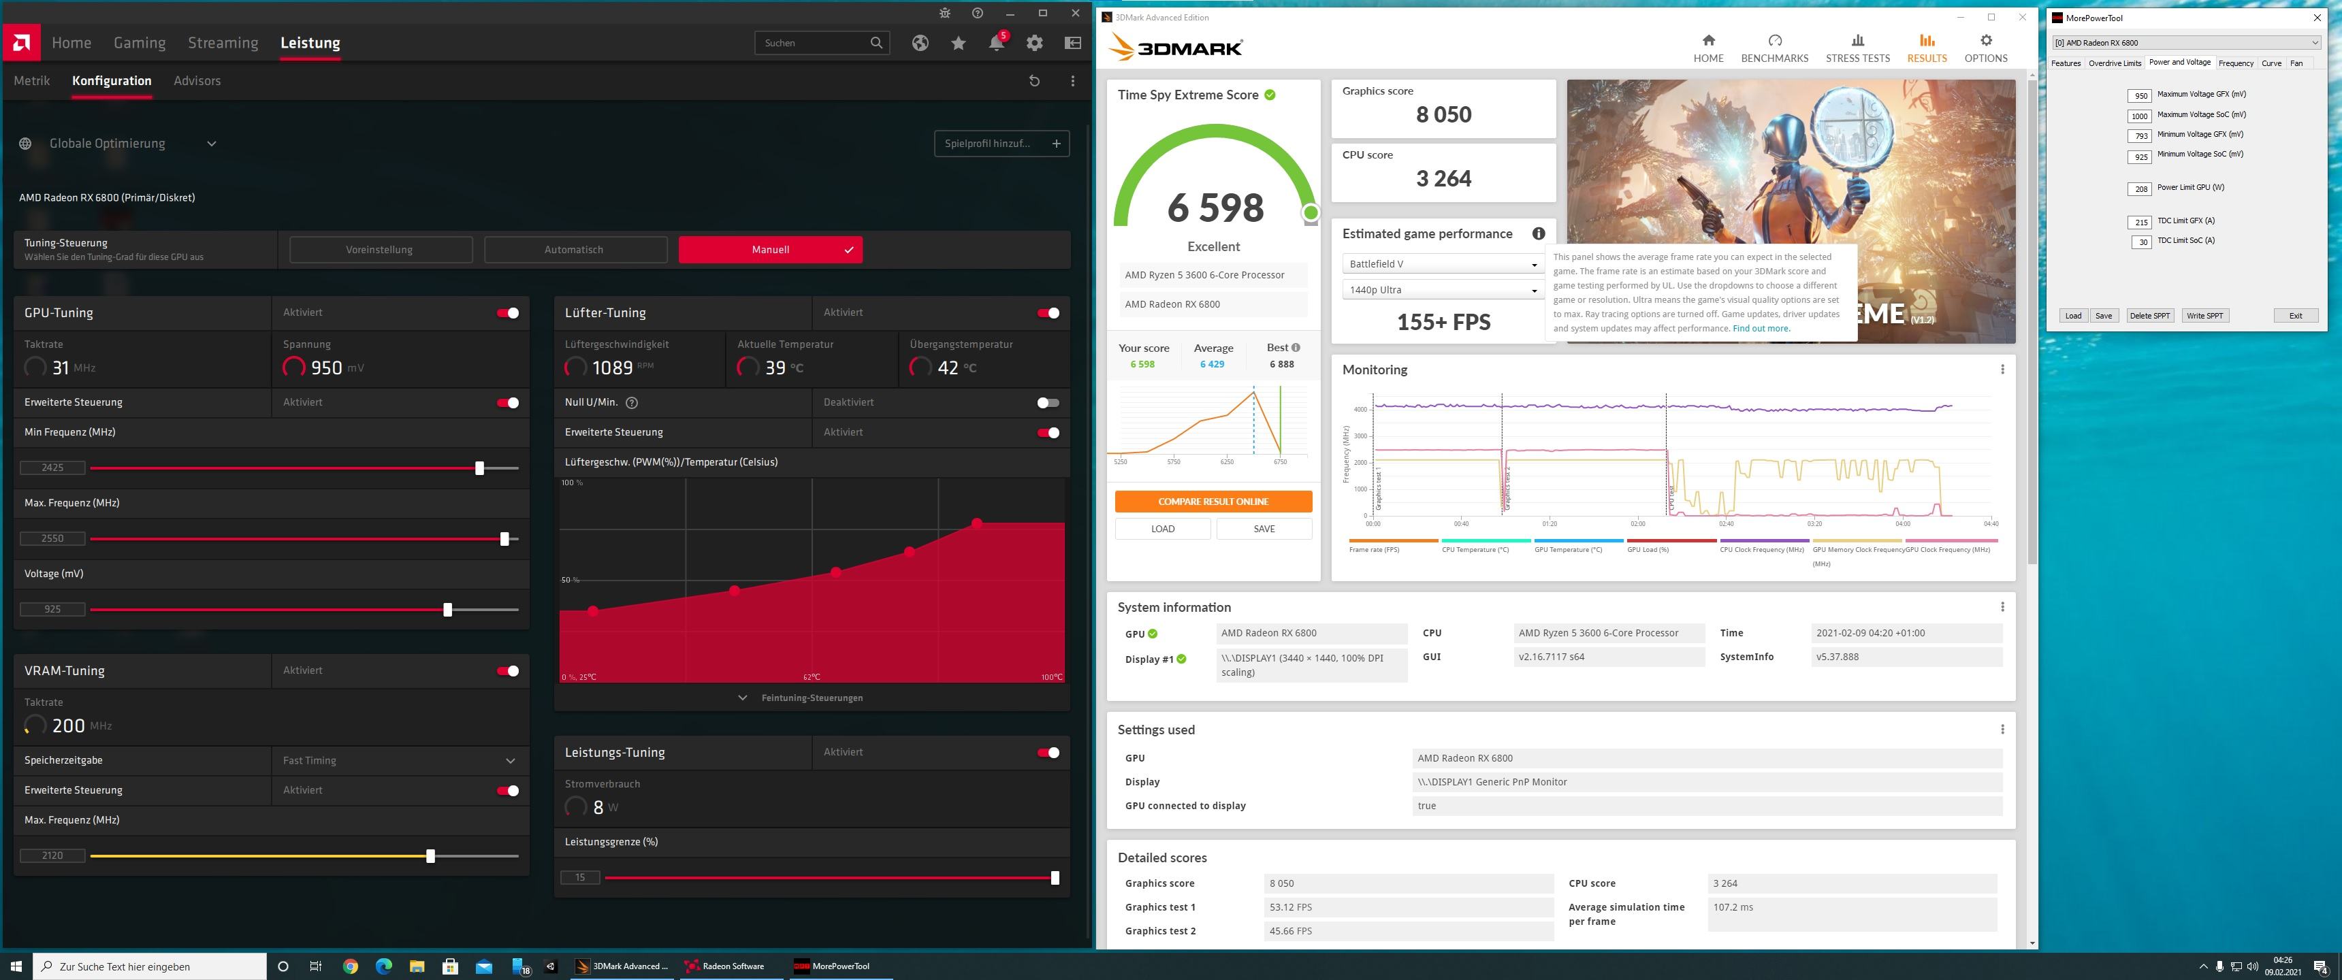Image resolution: width=2342 pixels, height=980 pixels.
Task: Add game profile via Spielprofil hinzuf...
Action: [1002, 144]
